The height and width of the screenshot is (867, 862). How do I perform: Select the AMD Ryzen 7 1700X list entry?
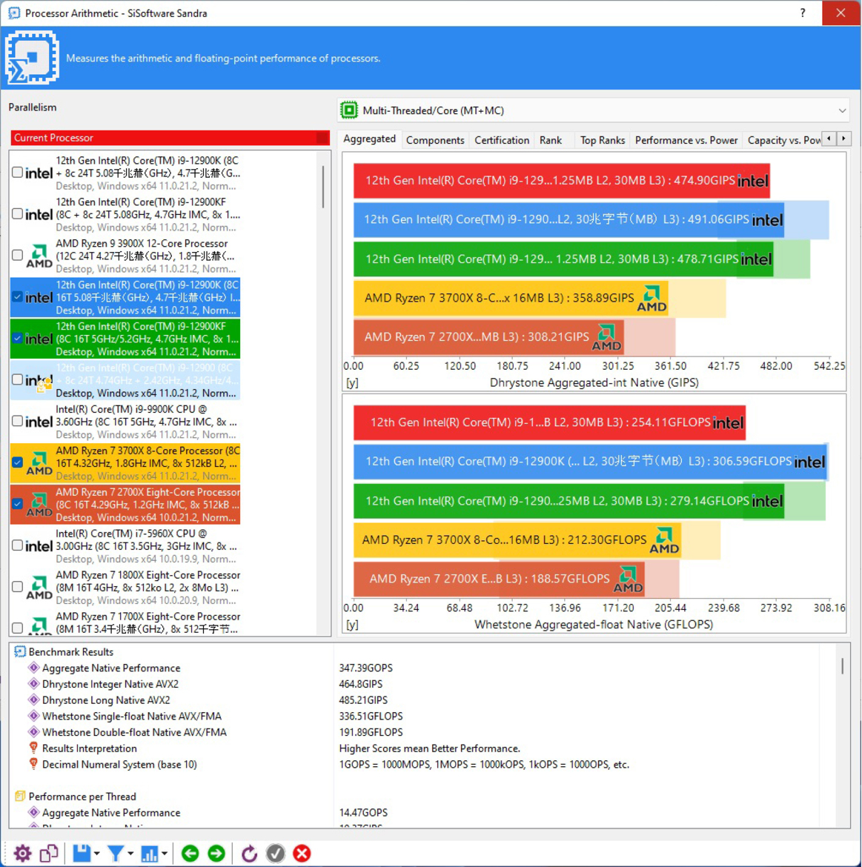[125, 622]
